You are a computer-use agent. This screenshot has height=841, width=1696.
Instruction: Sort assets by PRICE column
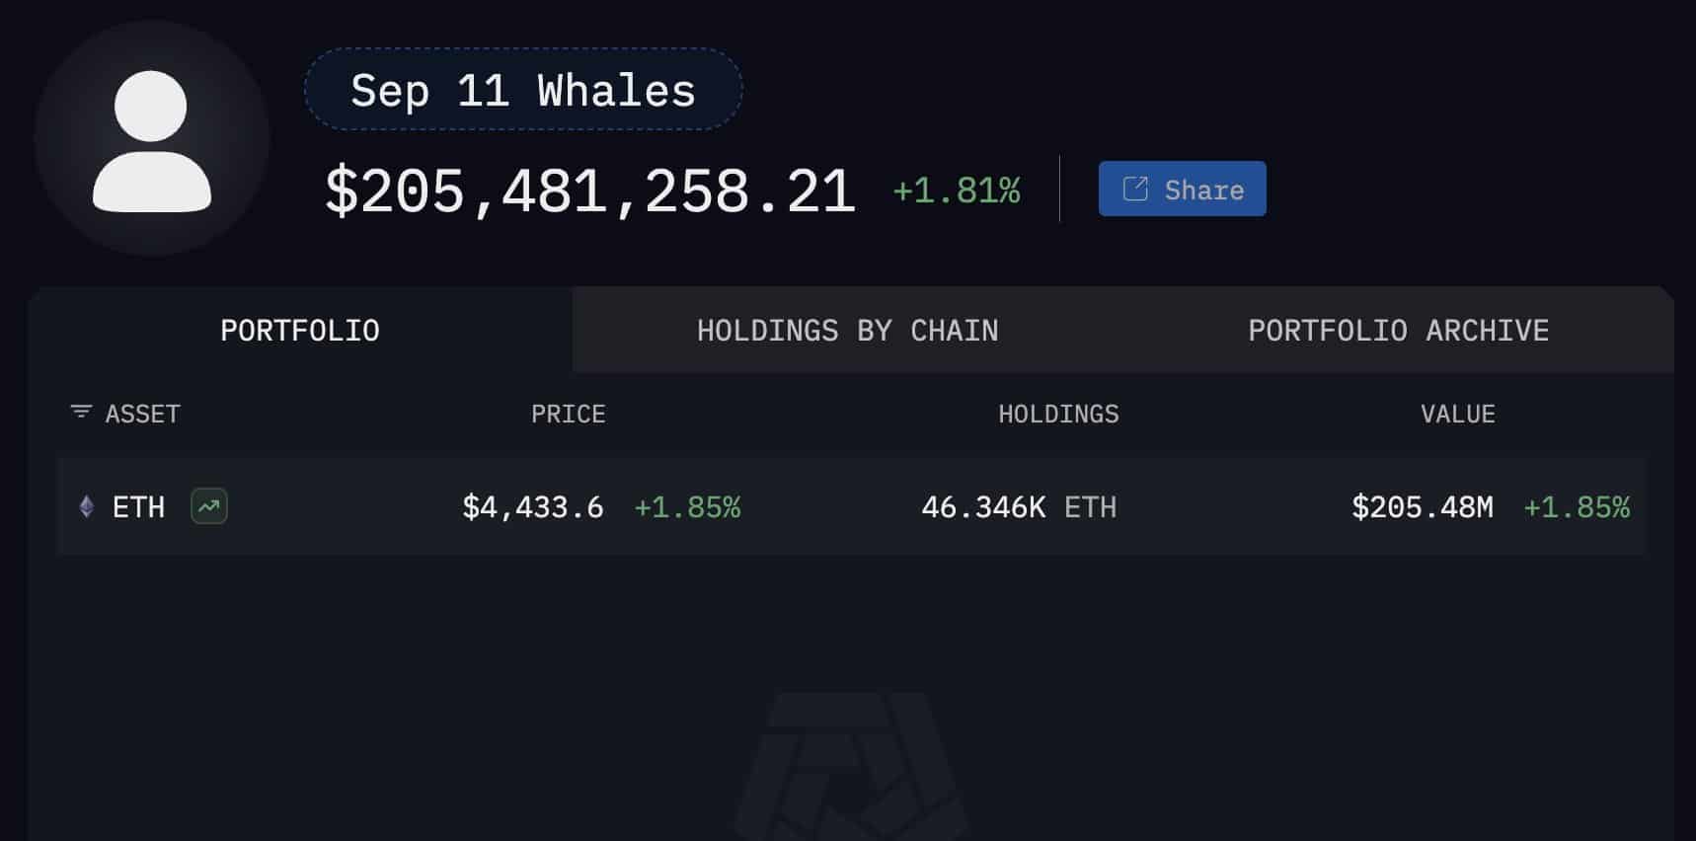point(568,414)
